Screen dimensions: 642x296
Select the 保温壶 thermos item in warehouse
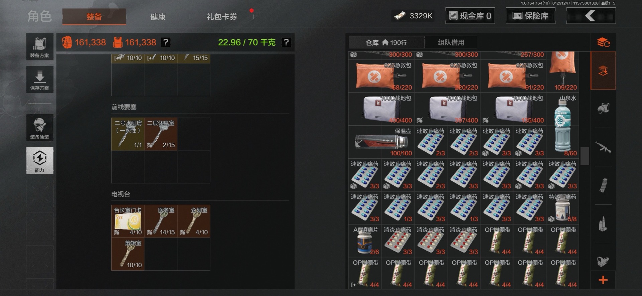(381, 142)
